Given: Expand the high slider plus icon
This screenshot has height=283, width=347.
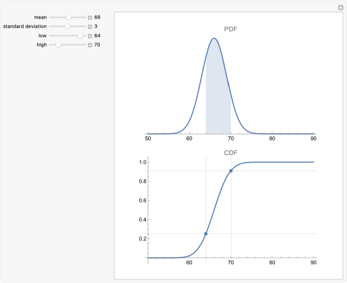Looking at the screenshot, I should coord(90,45).
